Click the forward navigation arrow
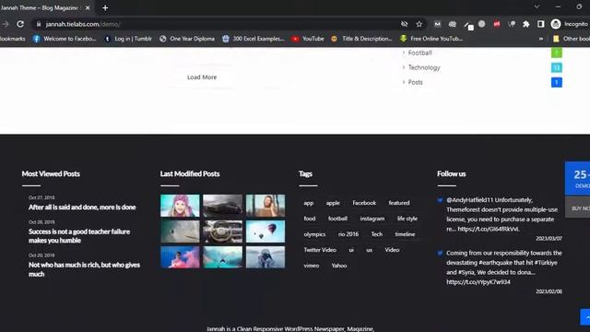 6,24
